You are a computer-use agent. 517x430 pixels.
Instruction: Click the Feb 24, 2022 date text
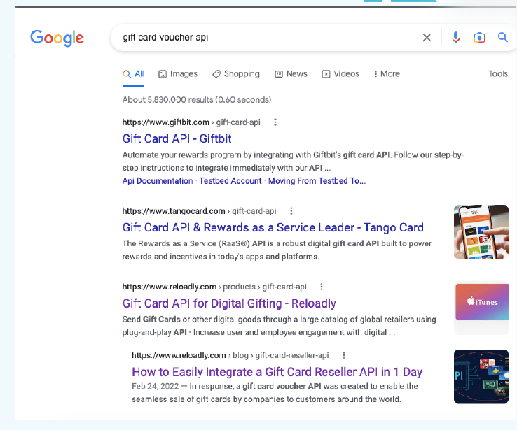tap(156, 386)
